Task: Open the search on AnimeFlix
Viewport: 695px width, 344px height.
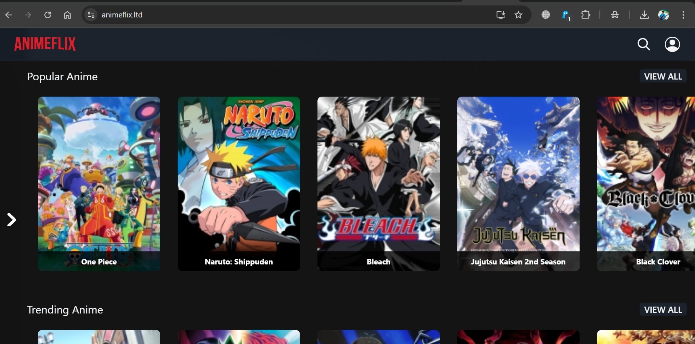Action: (644, 44)
